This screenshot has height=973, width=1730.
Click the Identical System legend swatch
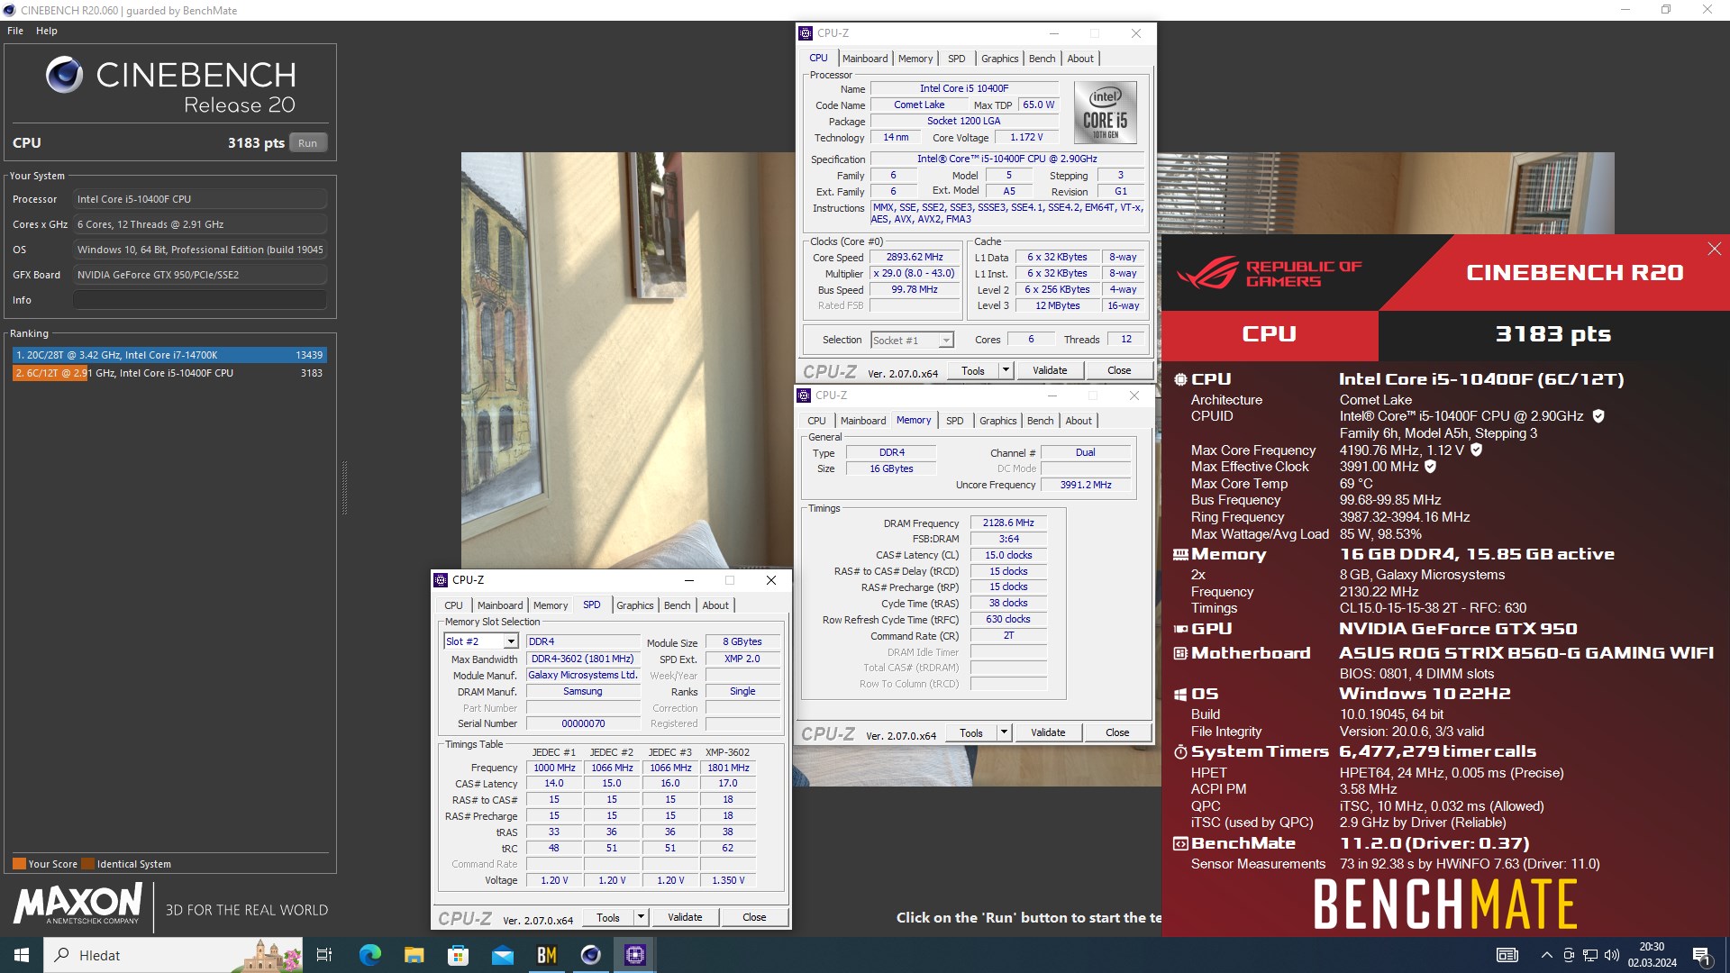[x=87, y=864]
